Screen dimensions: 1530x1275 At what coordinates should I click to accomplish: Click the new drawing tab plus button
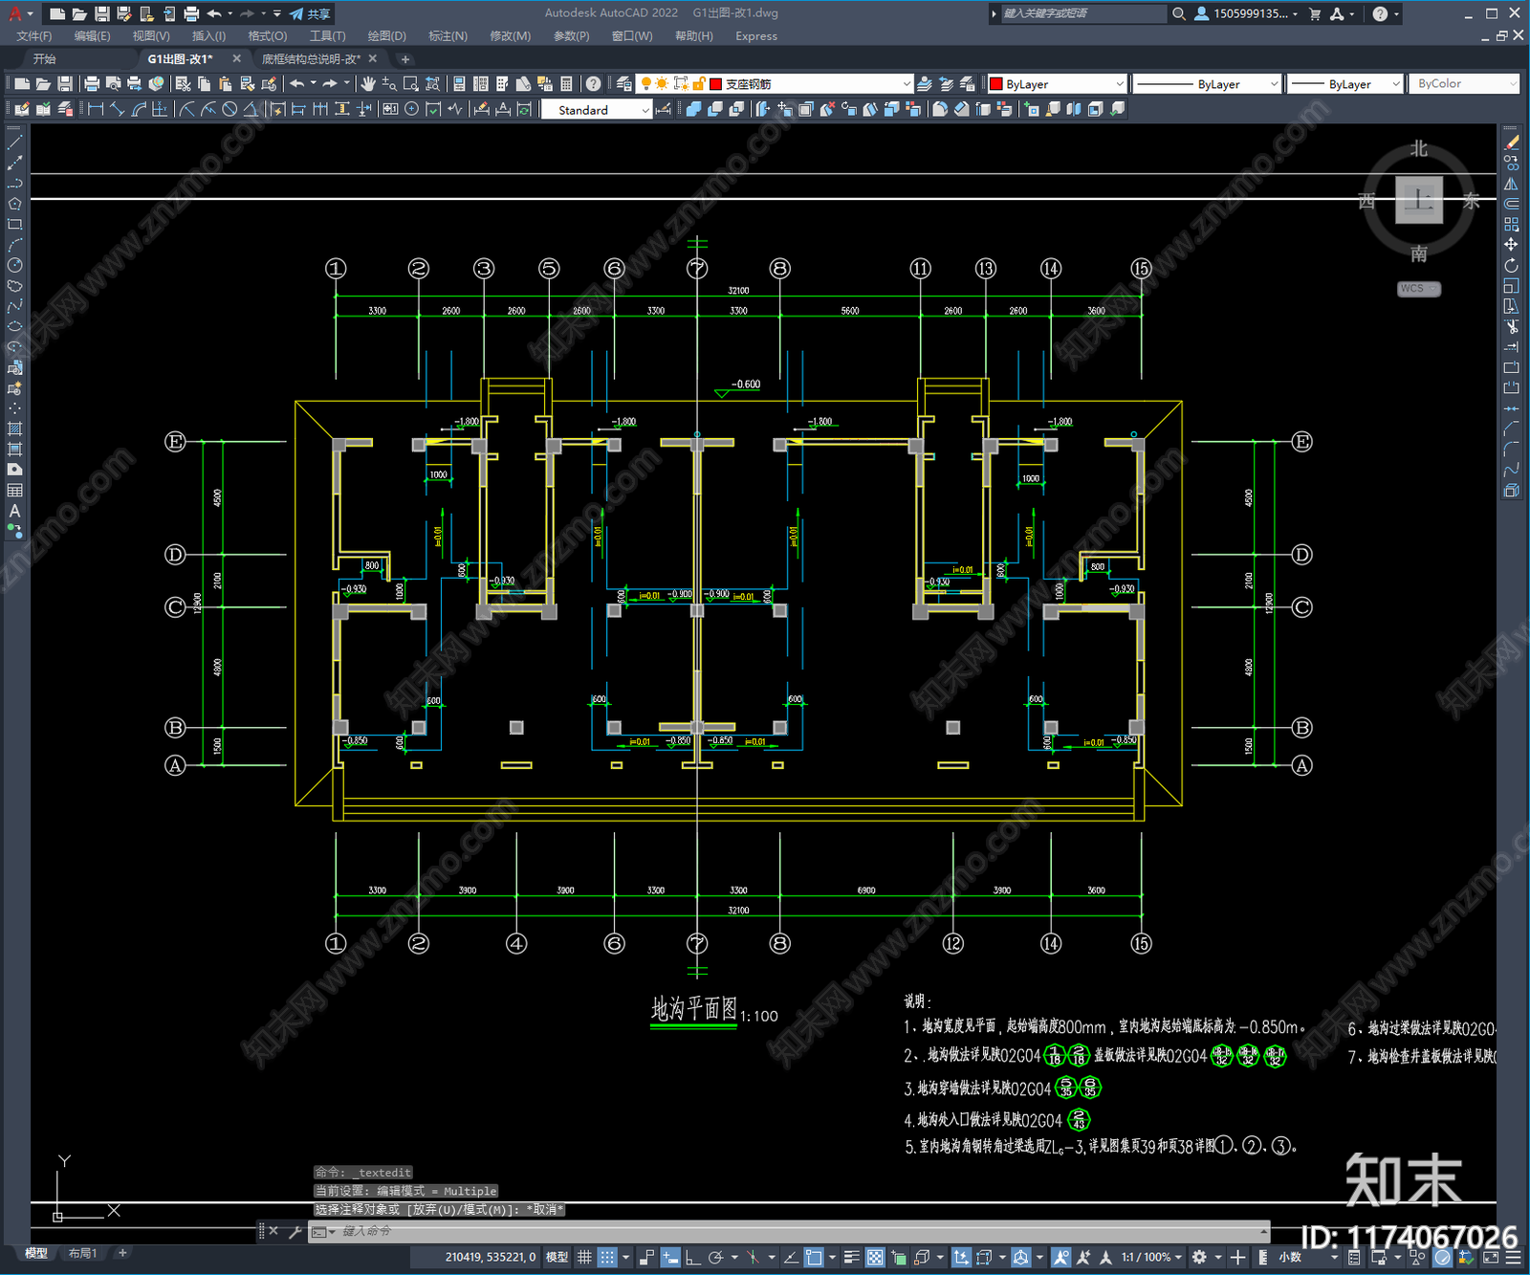[x=404, y=59]
